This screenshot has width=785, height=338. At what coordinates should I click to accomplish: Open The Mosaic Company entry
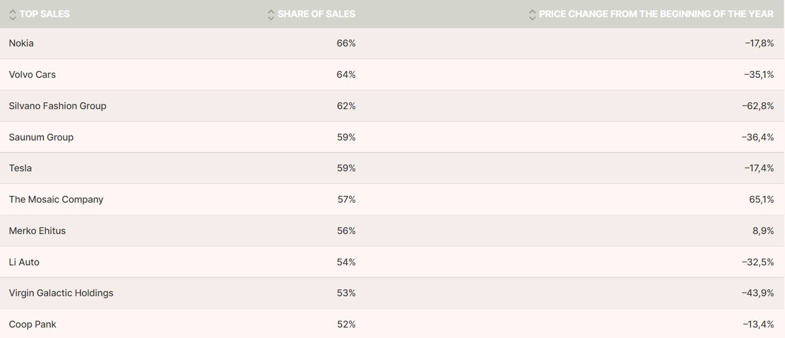[56, 200]
